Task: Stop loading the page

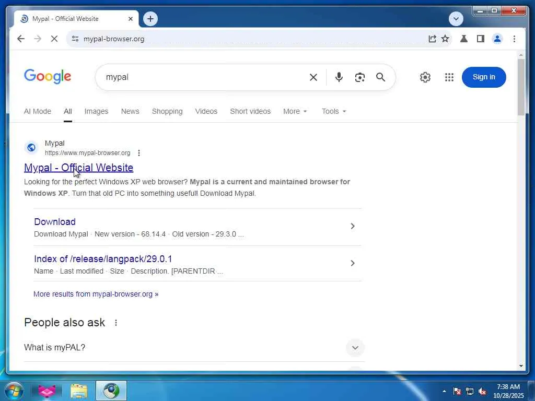Action: coord(54,39)
